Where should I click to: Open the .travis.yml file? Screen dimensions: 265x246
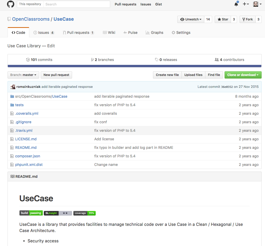click(x=24, y=130)
